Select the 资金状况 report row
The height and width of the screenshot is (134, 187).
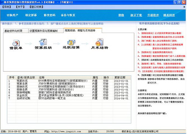pyautogui.click(x=22, y=95)
